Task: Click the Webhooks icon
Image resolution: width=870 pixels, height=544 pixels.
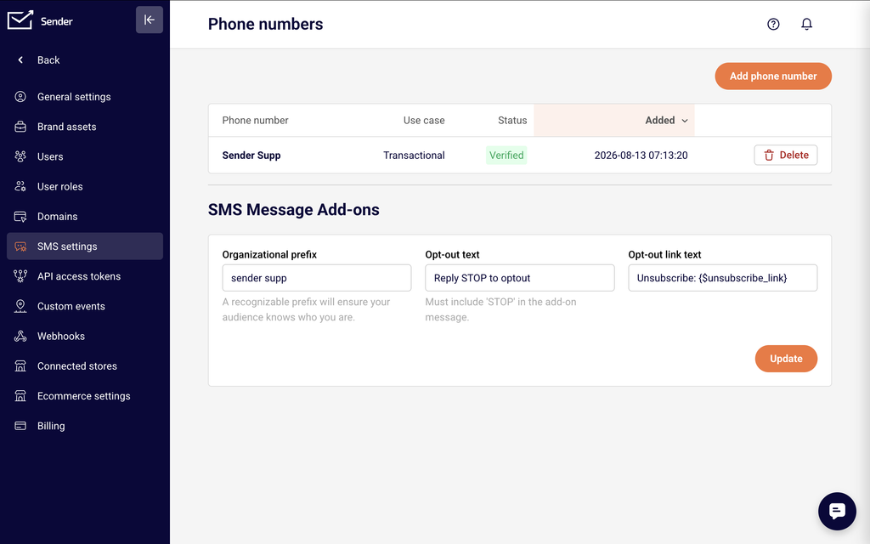Action: [x=20, y=337]
